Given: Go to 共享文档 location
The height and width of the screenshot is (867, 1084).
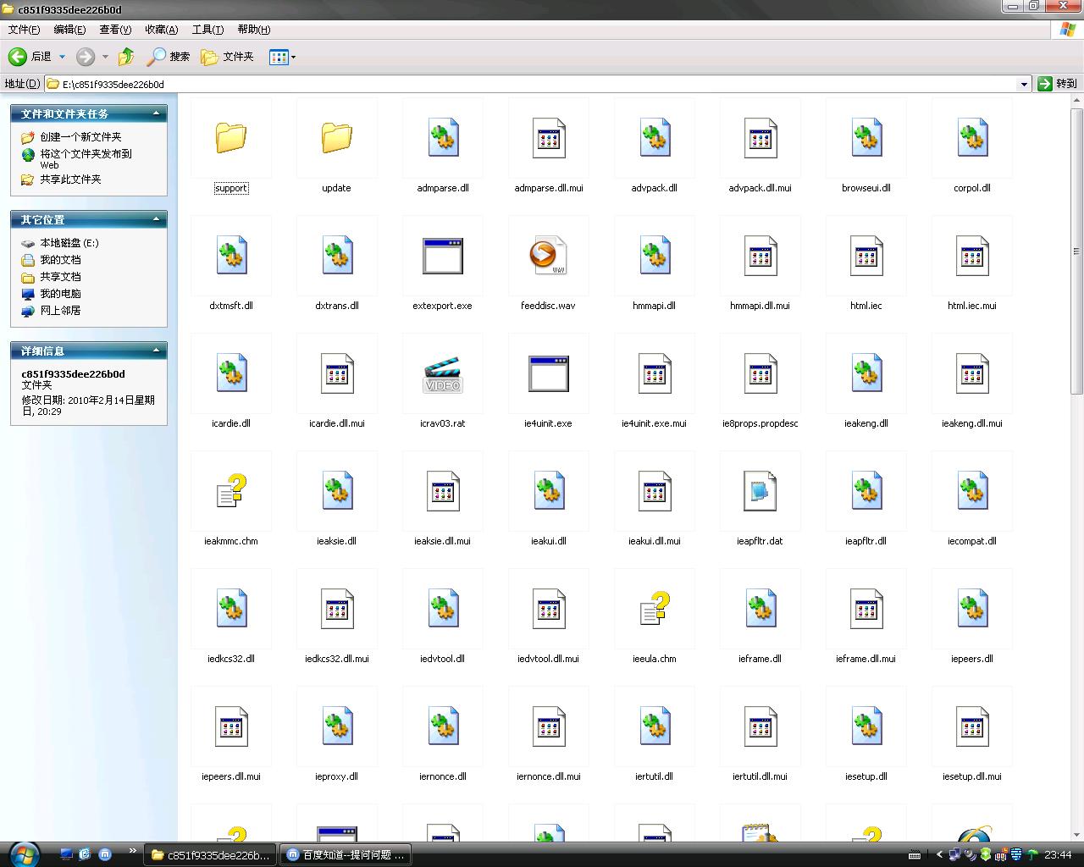Looking at the screenshot, I should point(60,277).
